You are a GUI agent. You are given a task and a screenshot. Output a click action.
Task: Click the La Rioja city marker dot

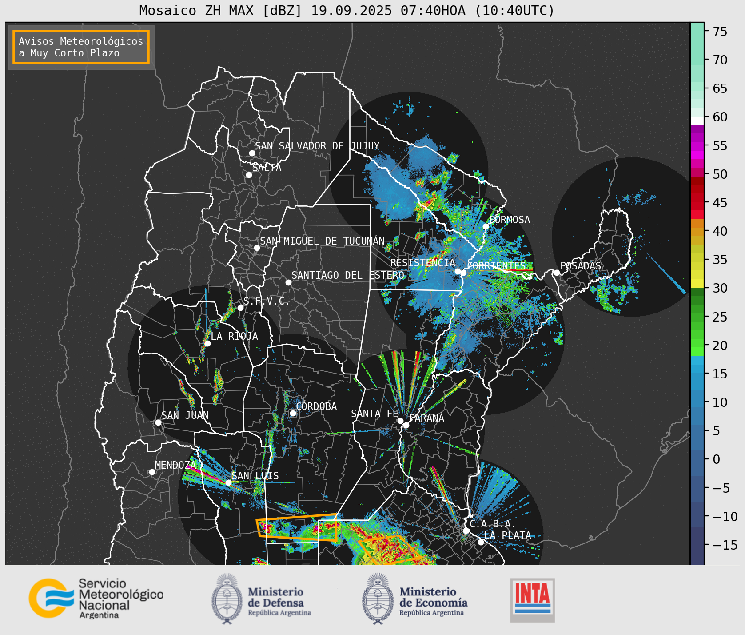tap(207, 343)
